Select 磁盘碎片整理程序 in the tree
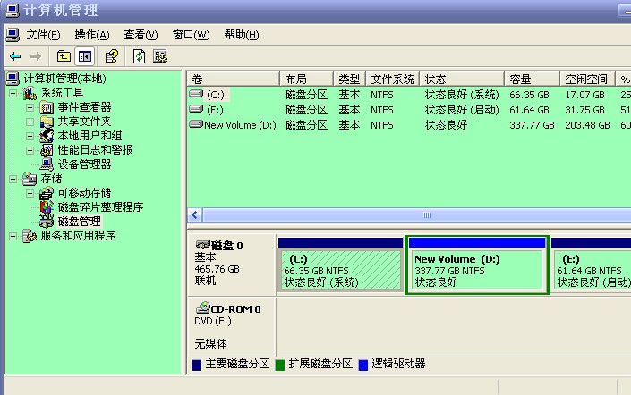The image size is (631, 395). [x=100, y=206]
